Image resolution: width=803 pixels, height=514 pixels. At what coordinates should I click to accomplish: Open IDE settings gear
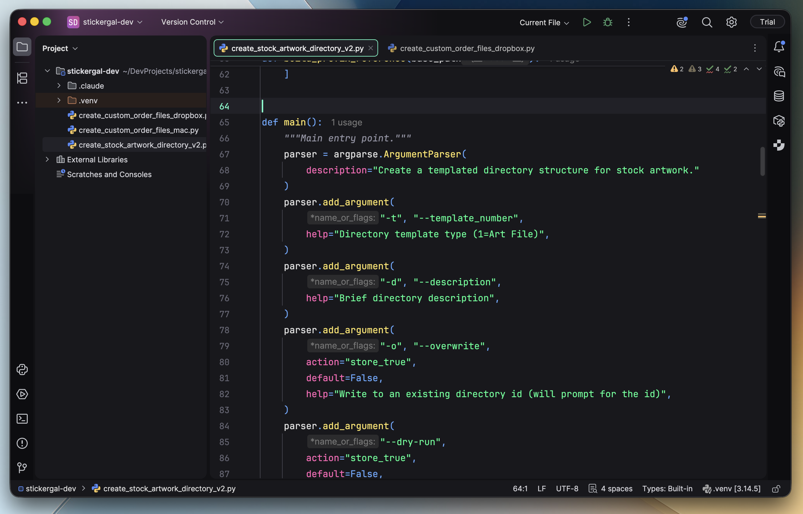click(x=732, y=22)
